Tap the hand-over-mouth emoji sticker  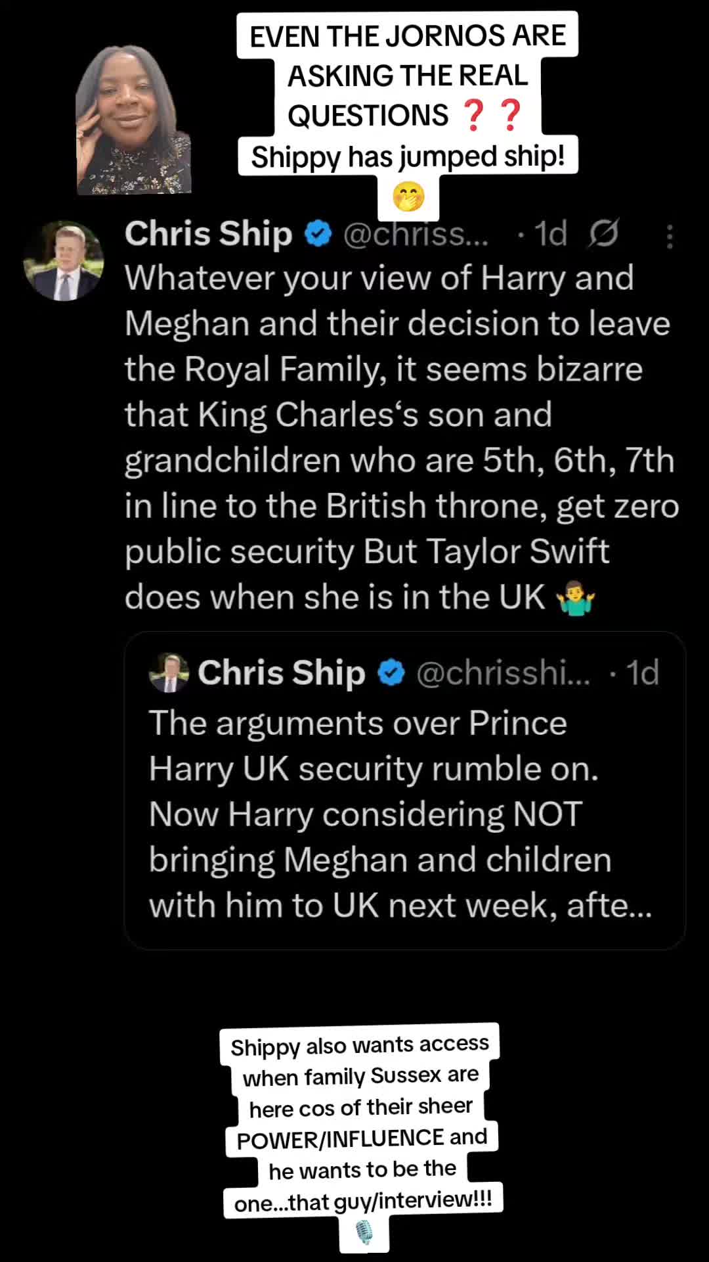click(408, 197)
